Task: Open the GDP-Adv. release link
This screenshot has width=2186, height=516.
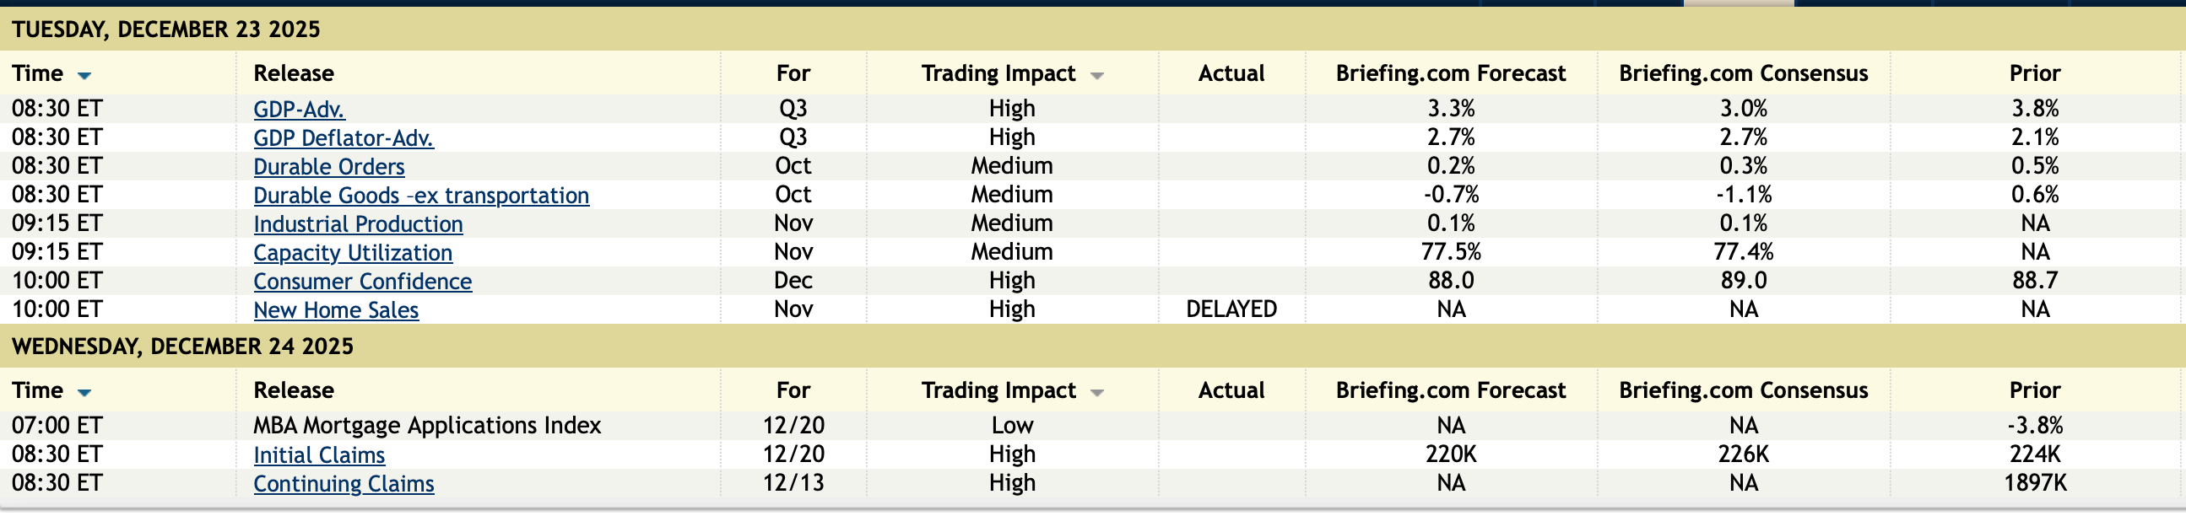Action: (x=299, y=110)
